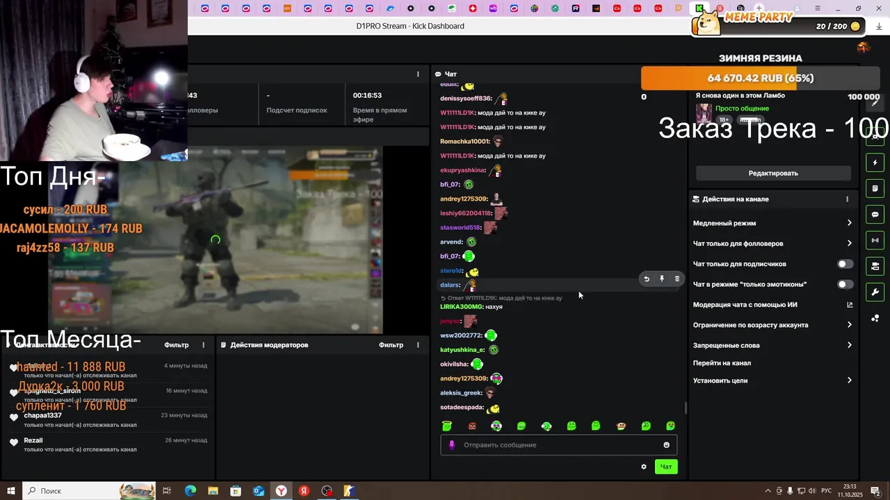The height and width of the screenshot is (500, 890).
Task: Expand Медленный режим options
Action: [850, 223]
